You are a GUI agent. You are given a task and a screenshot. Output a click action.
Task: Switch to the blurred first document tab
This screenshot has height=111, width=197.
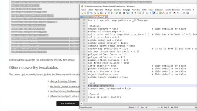point(87,17)
